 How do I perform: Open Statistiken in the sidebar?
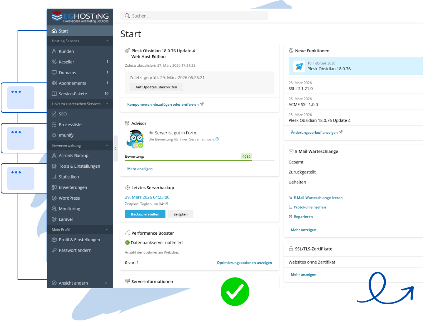(x=69, y=177)
